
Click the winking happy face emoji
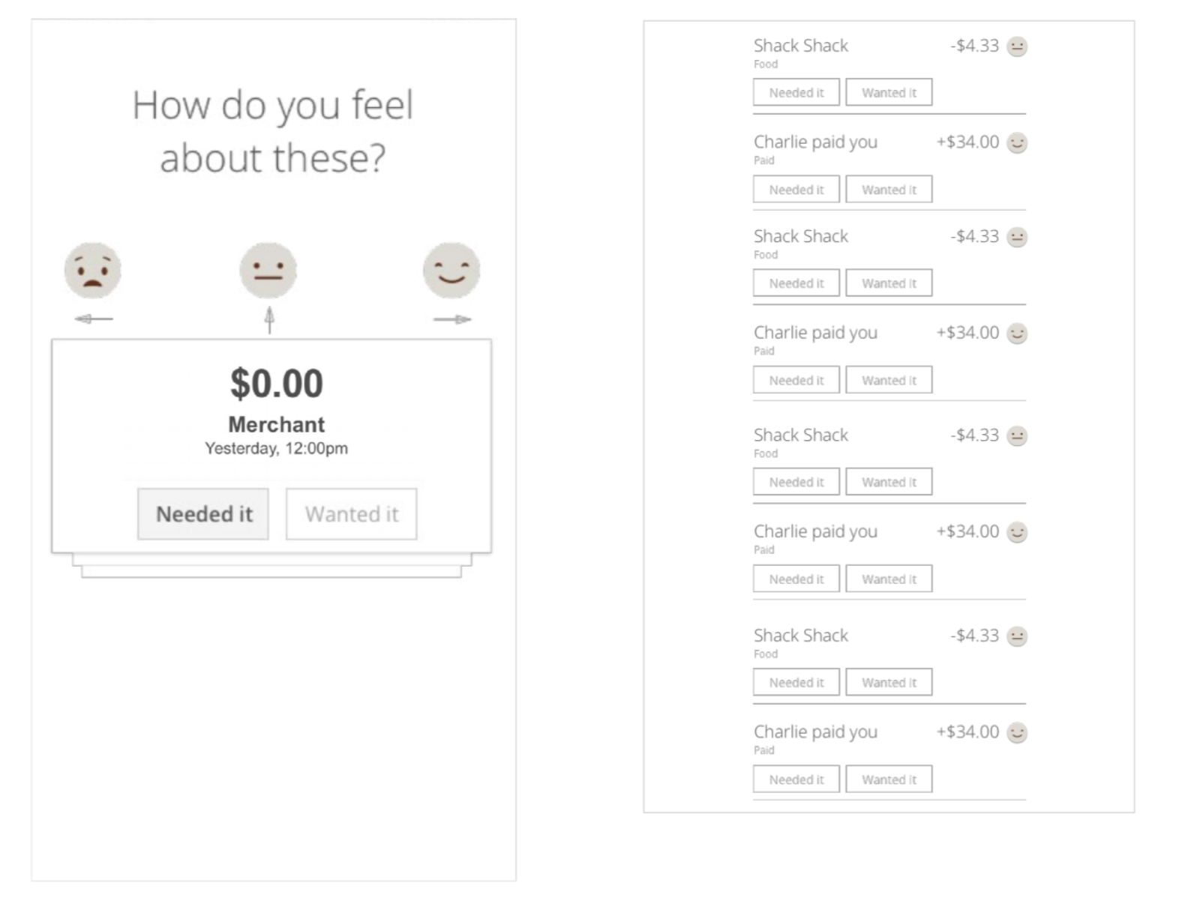point(451,271)
